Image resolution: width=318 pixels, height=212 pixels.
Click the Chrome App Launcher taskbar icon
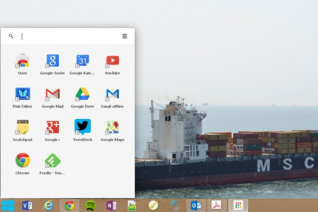click(238, 206)
